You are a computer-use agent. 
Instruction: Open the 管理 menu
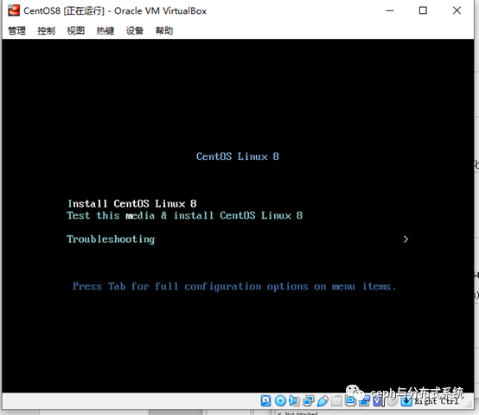click(x=16, y=30)
